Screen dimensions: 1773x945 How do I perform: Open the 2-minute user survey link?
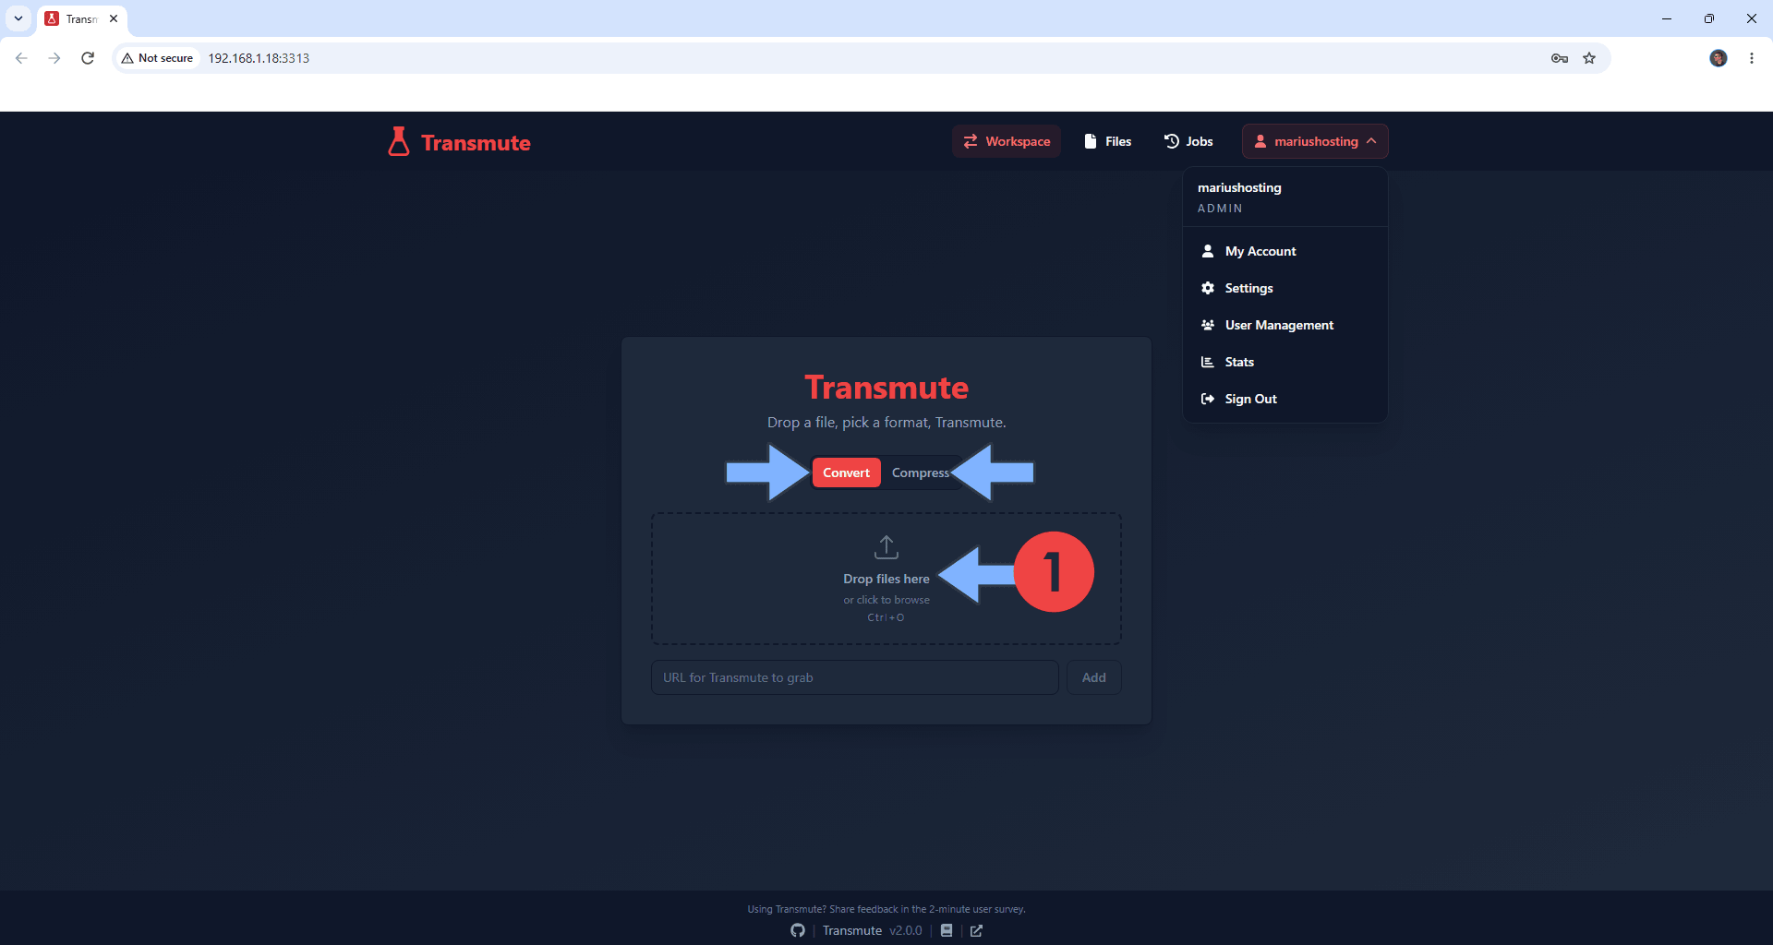886,909
